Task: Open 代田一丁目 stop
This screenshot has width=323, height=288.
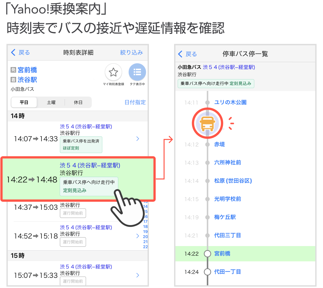Action: point(228,272)
